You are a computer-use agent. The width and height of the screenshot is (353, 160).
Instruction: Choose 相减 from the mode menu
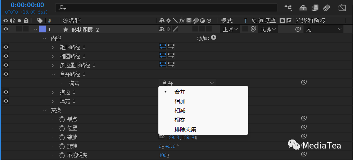tap(203, 110)
